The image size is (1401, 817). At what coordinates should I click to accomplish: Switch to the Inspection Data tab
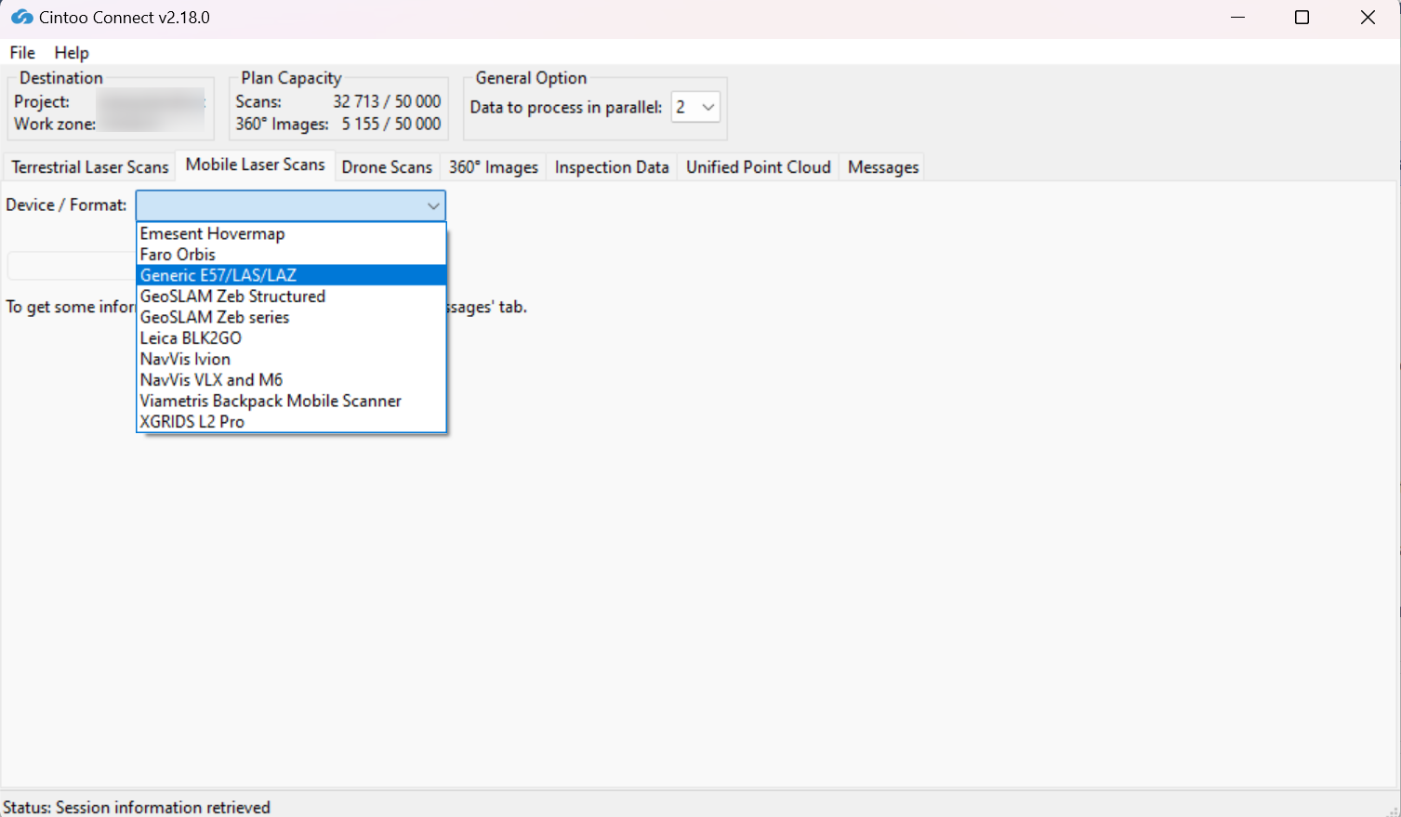click(x=612, y=167)
